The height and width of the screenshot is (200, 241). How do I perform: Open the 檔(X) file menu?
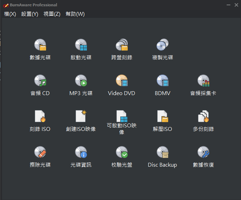10,14
